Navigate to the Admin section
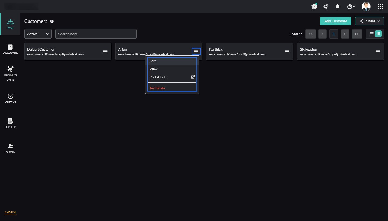 tap(10, 148)
